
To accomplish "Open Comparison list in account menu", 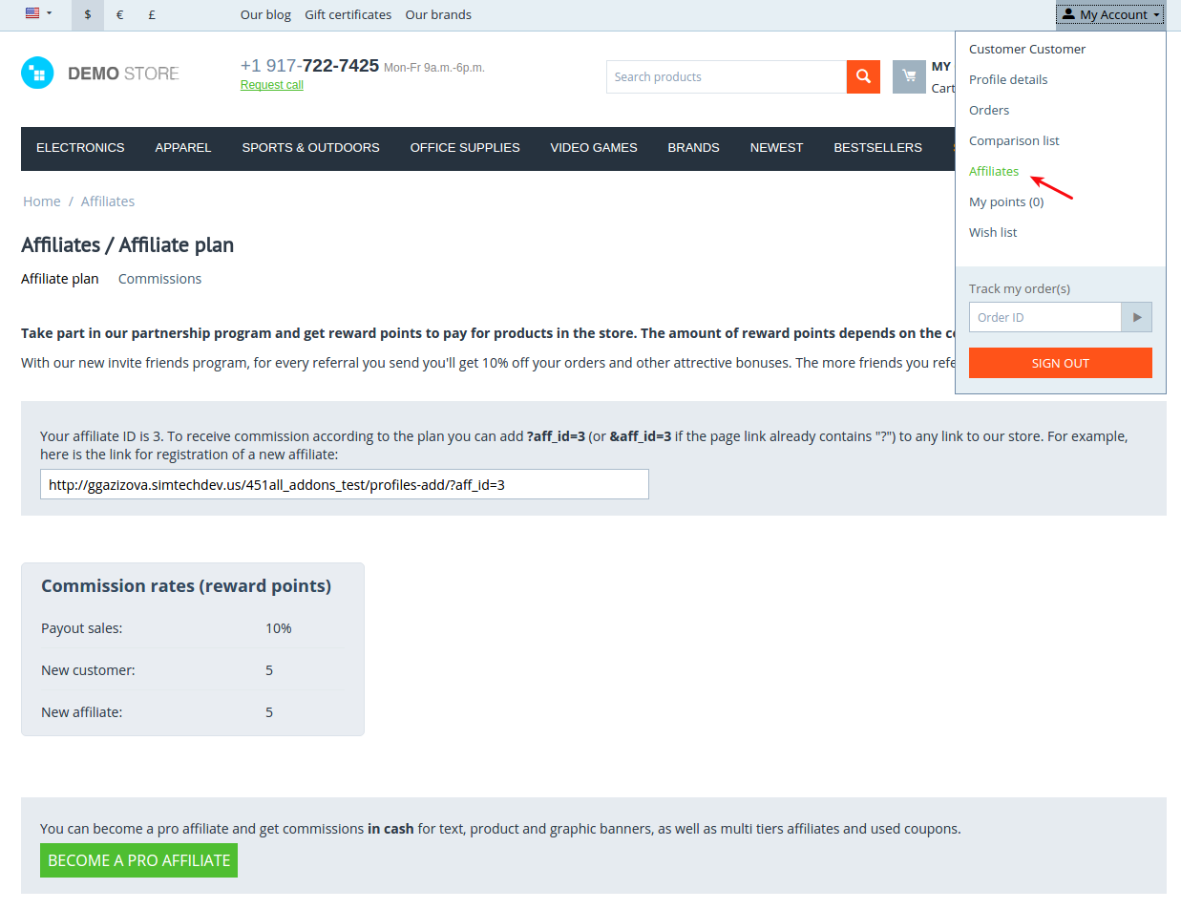I will point(1014,140).
